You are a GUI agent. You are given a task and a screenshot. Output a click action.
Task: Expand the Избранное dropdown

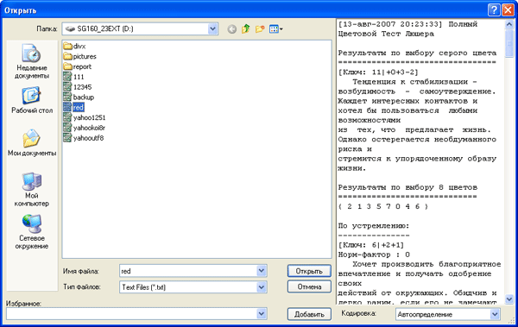(262, 313)
